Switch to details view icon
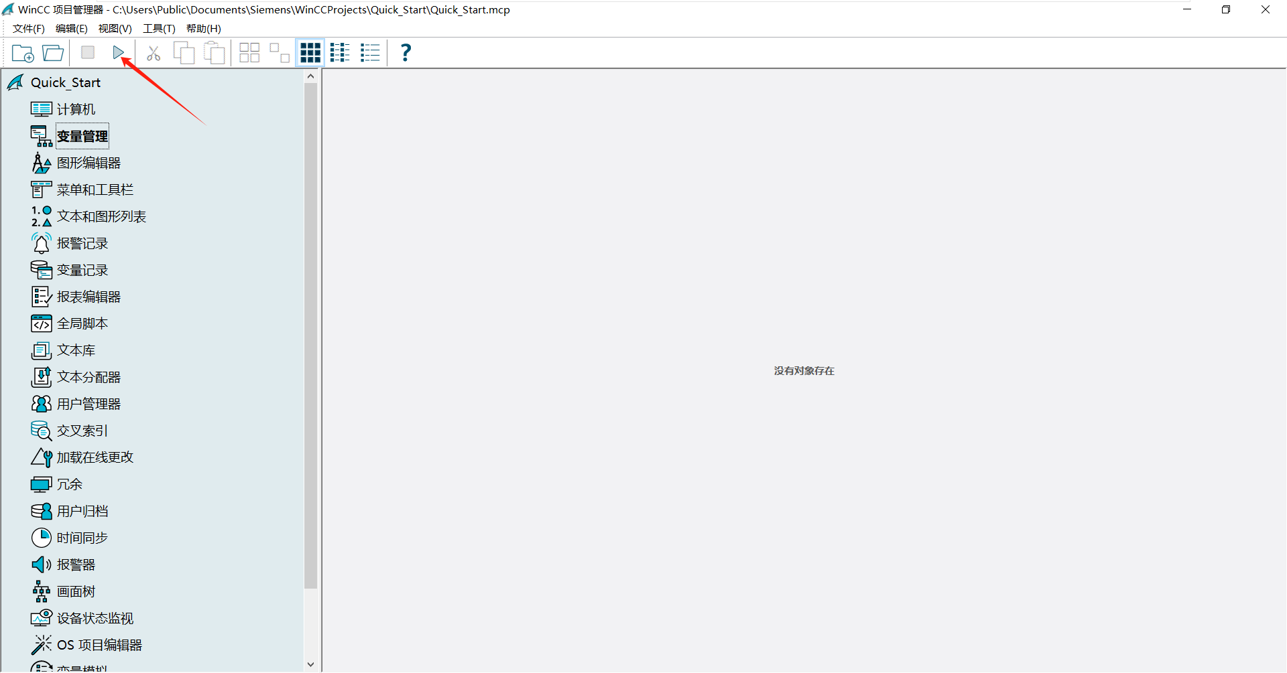This screenshot has width=1287, height=673. 370,53
